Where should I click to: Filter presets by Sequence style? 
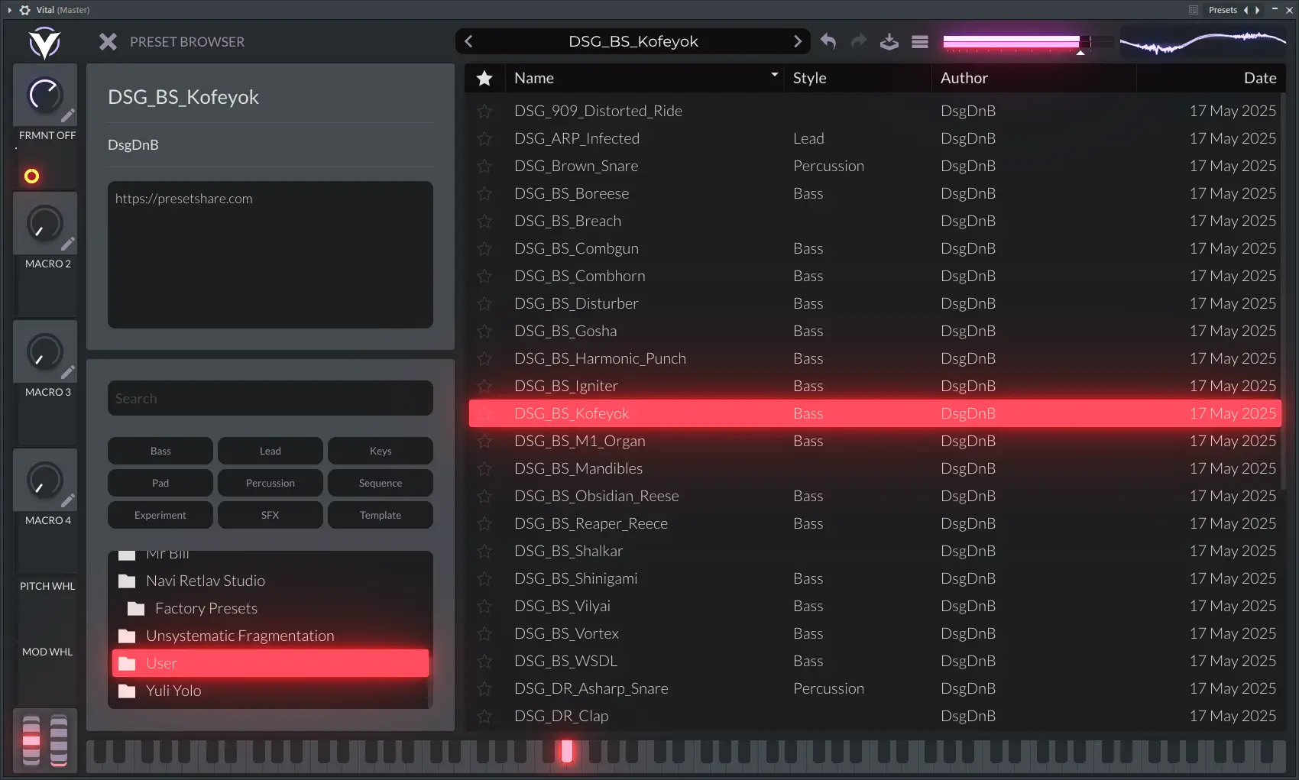click(381, 483)
